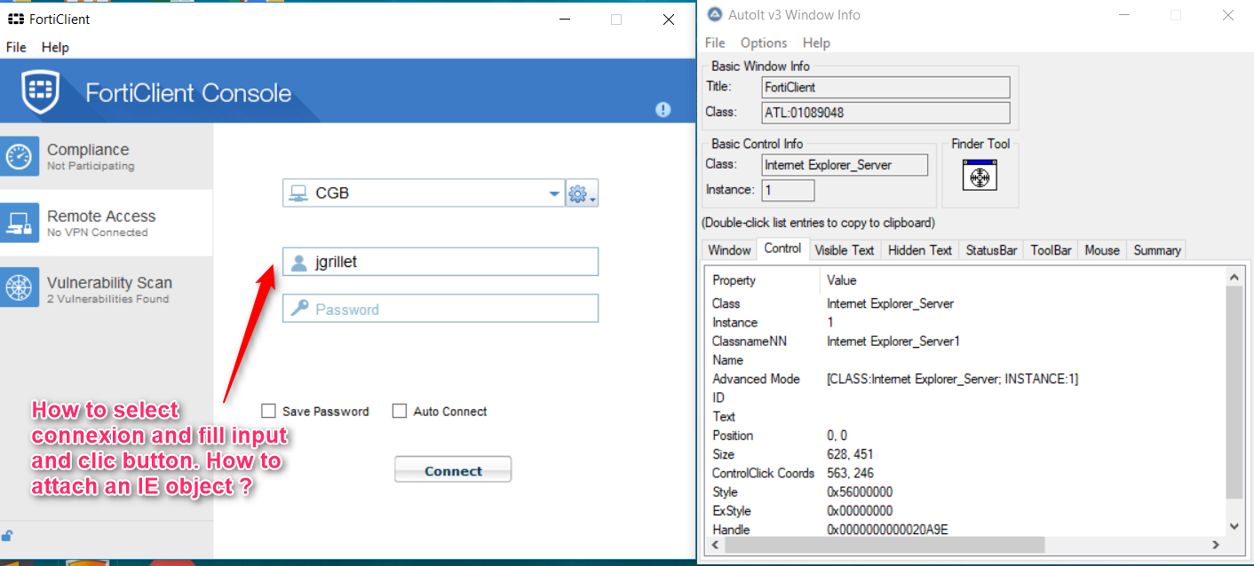Screen dimensions: 1254x566
Task: Open the Vulnerability Scan section
Action: [107, 289]
